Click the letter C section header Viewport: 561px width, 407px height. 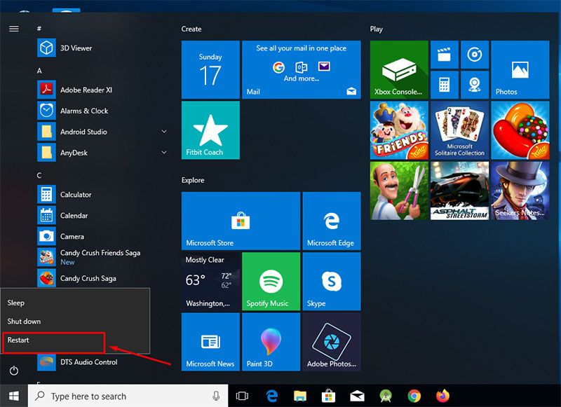39,175
